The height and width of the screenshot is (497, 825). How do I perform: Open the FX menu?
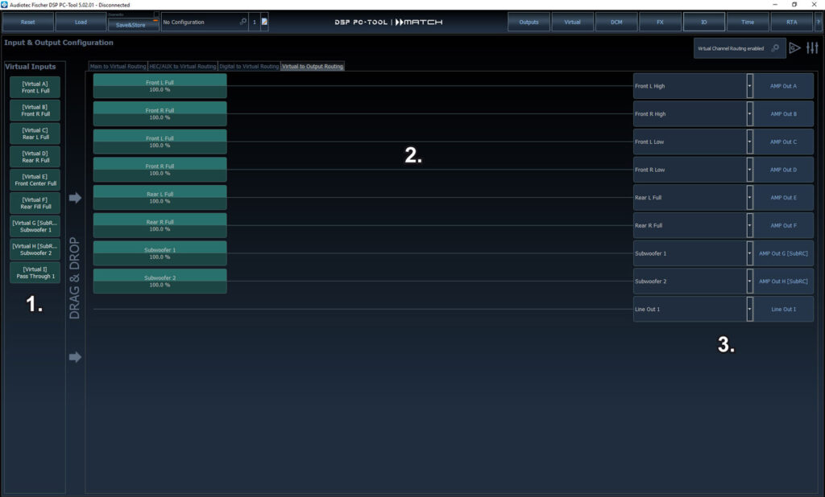660,22
